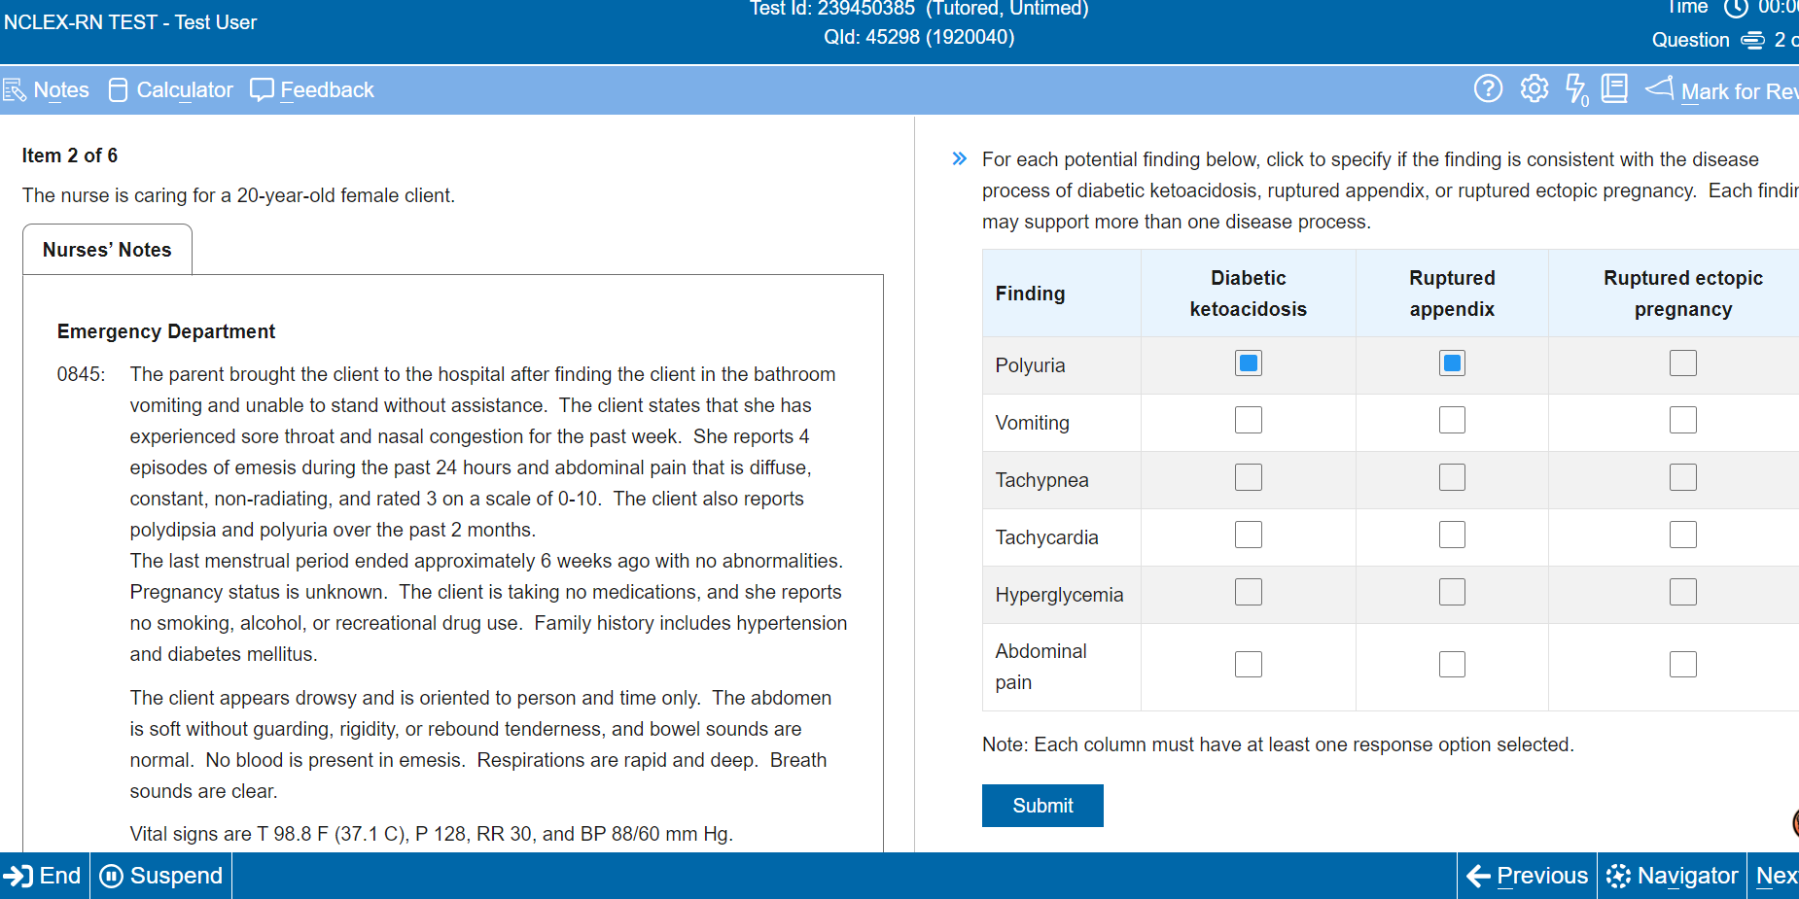Viewport: 1799px width, 899px height.
Task: Check Hyperglycemia for Diabetic ketoacidosis
Action: pos(1249,592)
